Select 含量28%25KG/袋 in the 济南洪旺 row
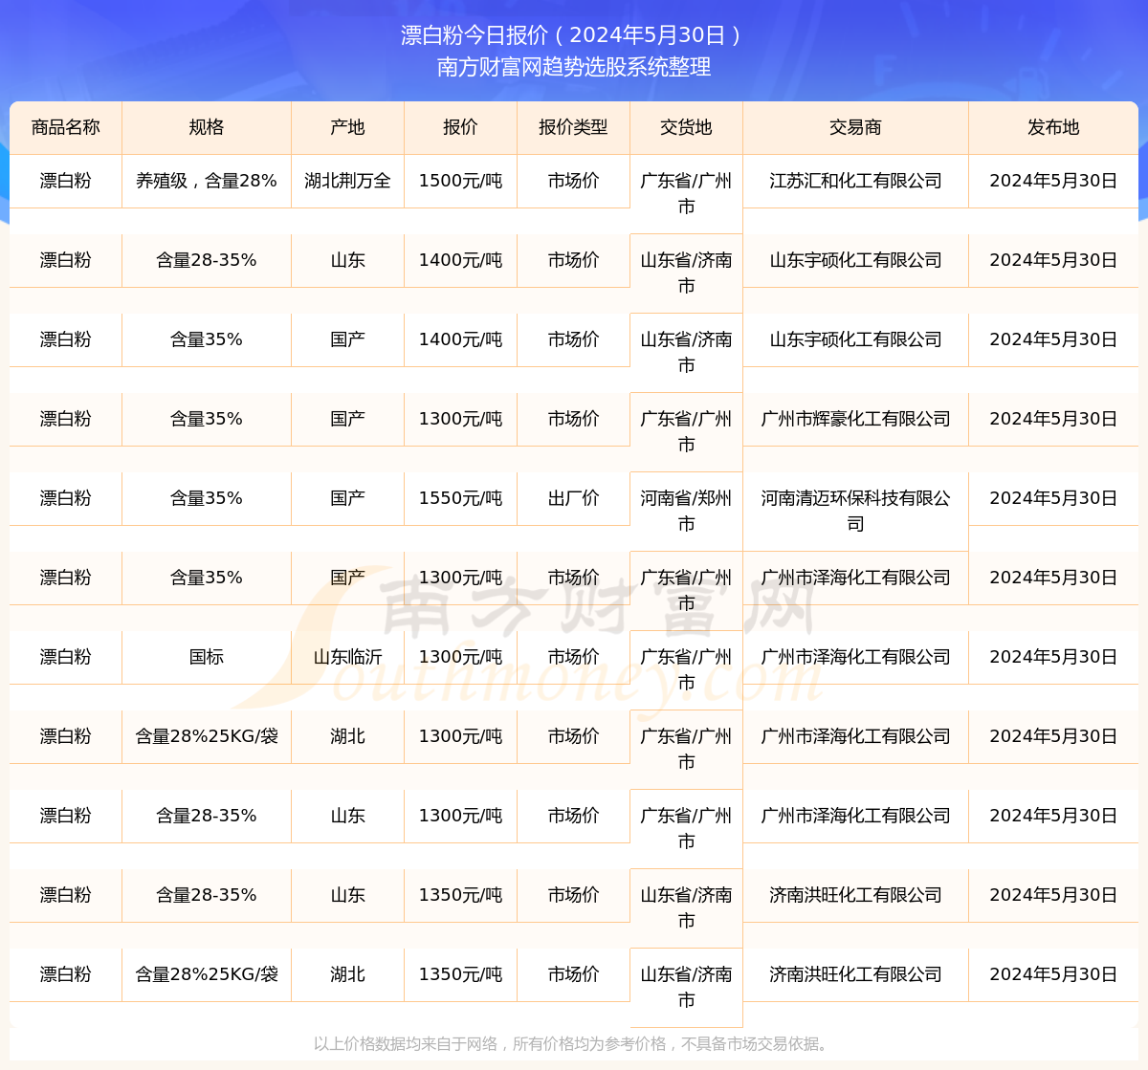The width and height of the screenshot is (1148, 1070). [207, 974]
